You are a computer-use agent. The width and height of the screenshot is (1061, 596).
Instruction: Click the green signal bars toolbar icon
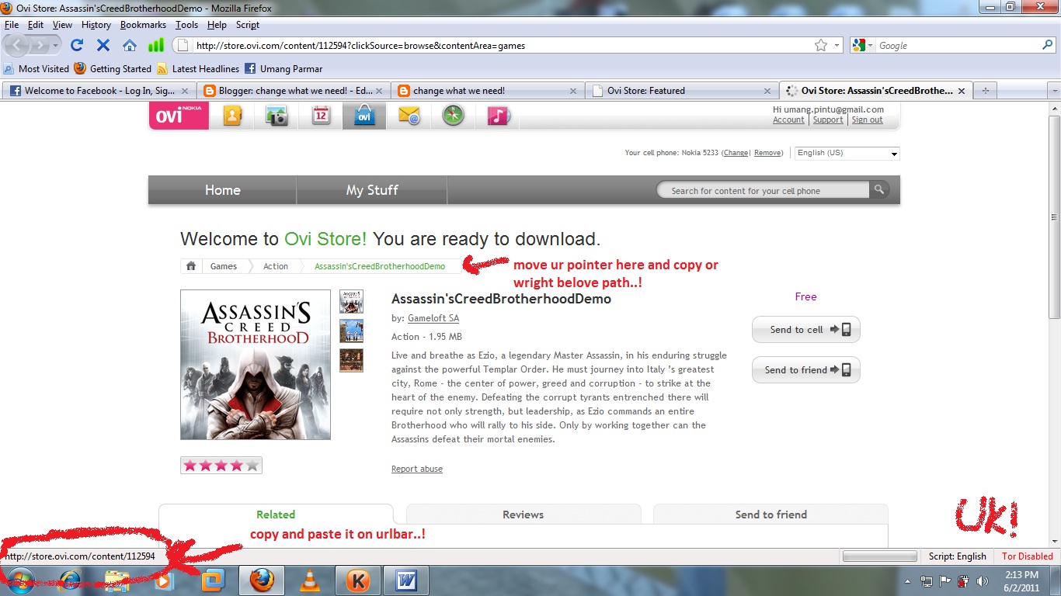point(156,46)
